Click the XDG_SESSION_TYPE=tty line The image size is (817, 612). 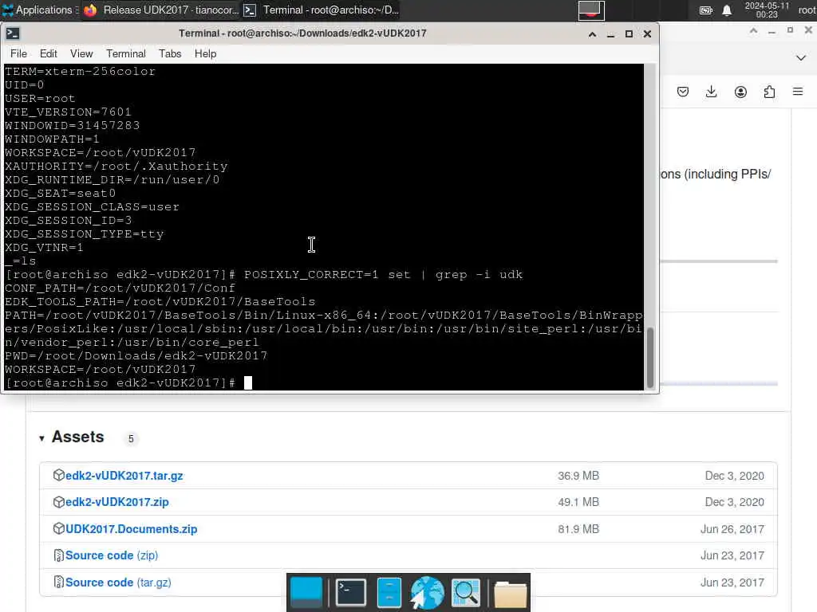pos(85,234)
